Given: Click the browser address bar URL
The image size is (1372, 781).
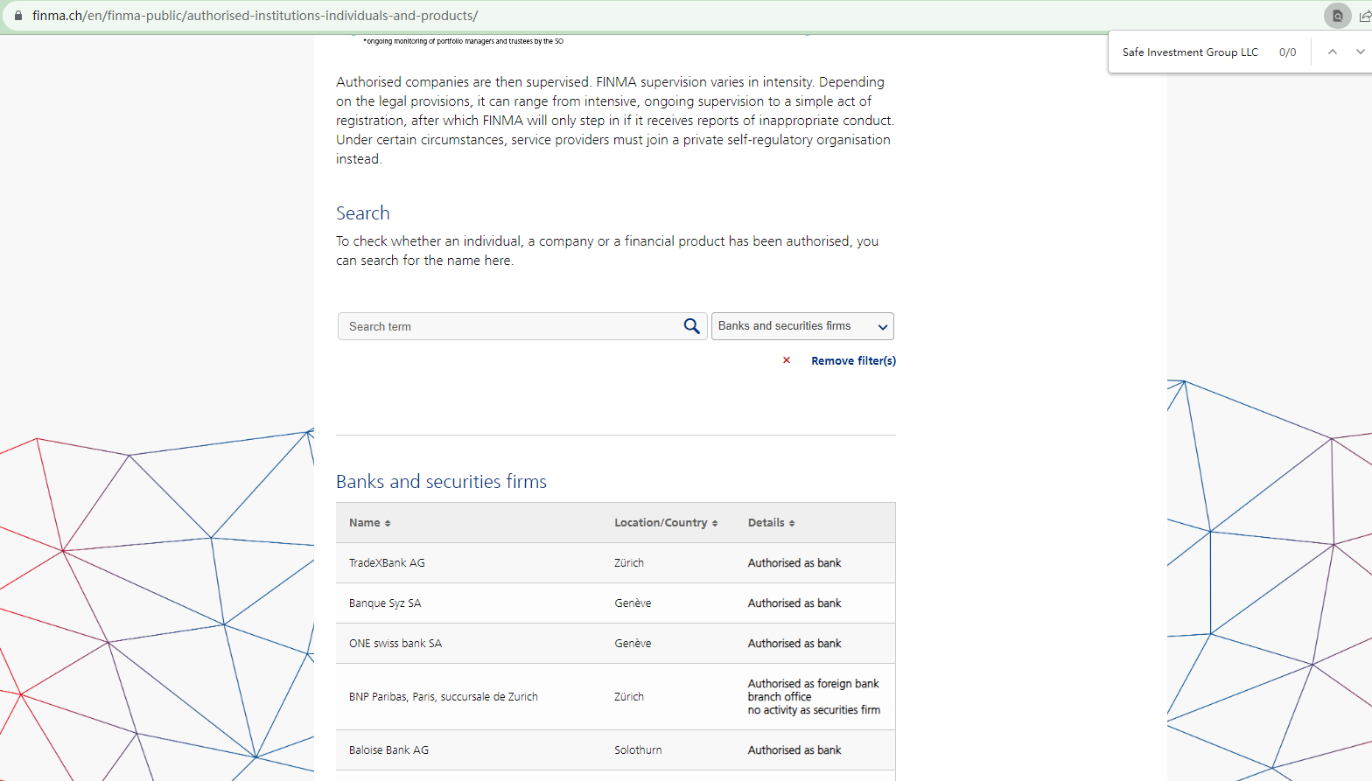Looking at the screenshot, I should click(255, 16).
